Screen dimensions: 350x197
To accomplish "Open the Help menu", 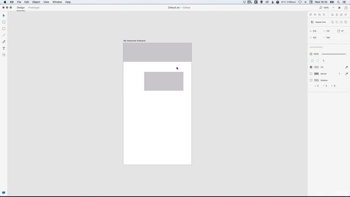I will point(68,2).
